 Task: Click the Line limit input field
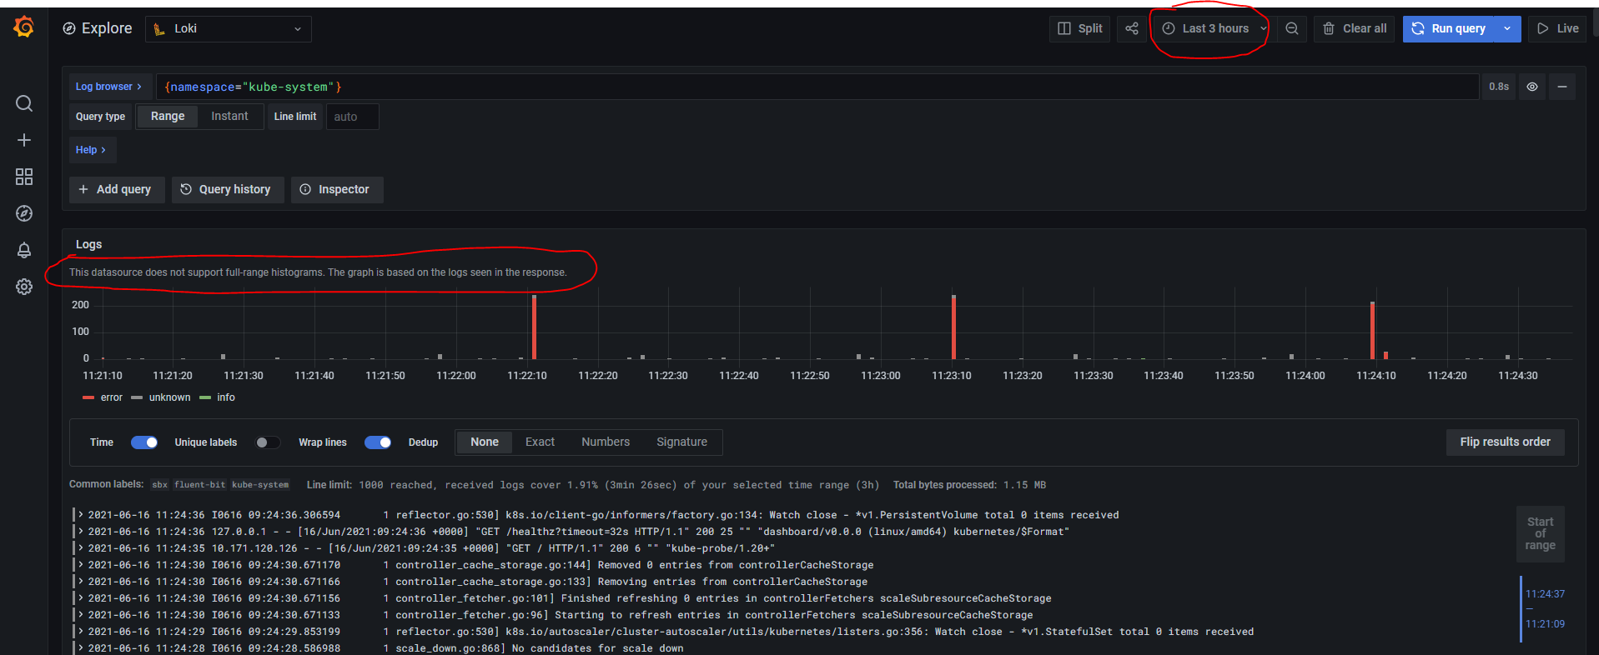point(352,117)
